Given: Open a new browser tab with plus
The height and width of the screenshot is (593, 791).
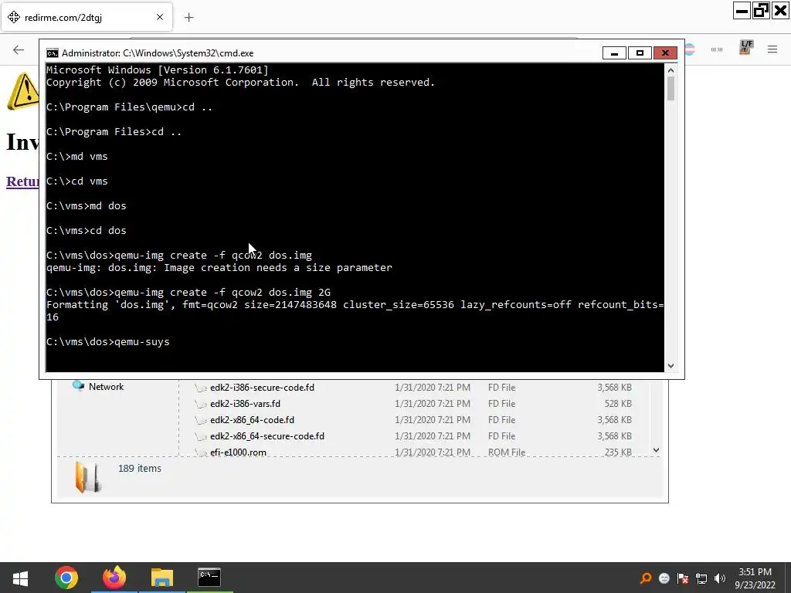Looking at the screenshot, I should (188, 18).
